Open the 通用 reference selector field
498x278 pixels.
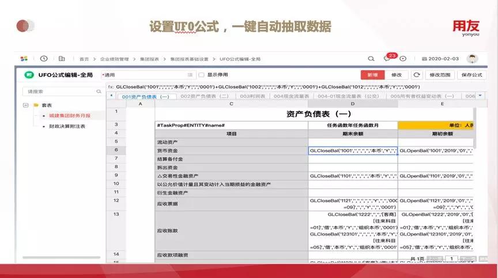click(148, 75)
